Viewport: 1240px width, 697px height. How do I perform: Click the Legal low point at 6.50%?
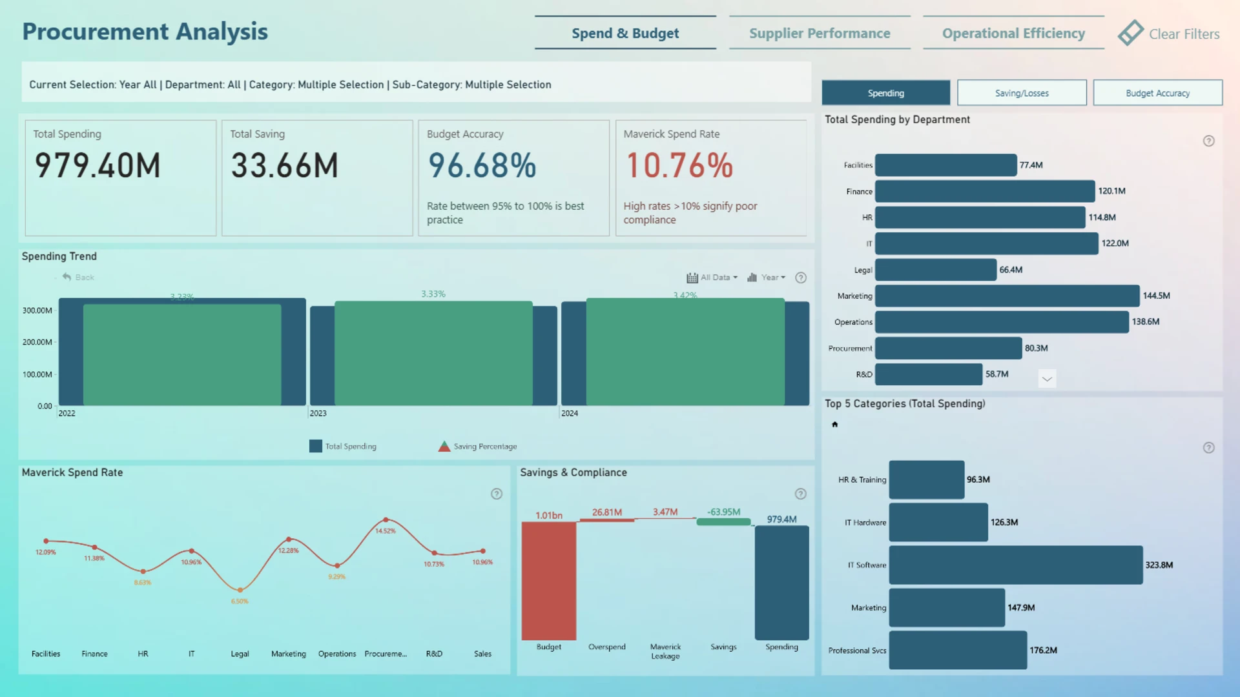coord(240,590)
